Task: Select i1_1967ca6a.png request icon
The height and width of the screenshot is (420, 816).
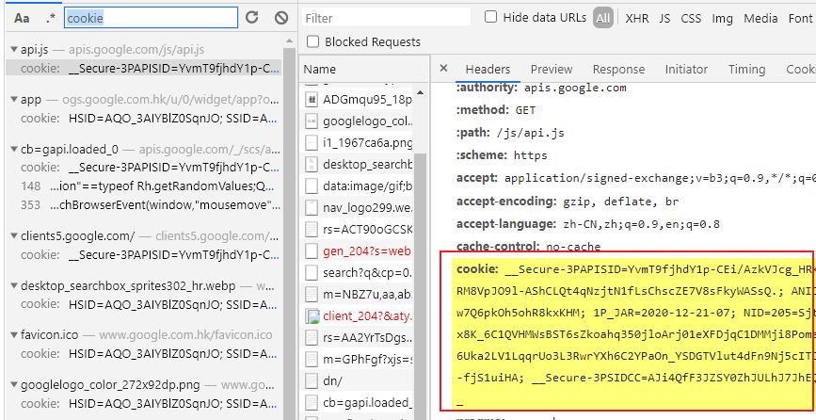Action: click(x=312, y=142)
